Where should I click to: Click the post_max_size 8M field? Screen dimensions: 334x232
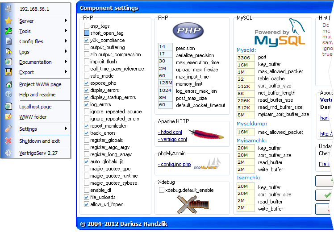[165, 97]
